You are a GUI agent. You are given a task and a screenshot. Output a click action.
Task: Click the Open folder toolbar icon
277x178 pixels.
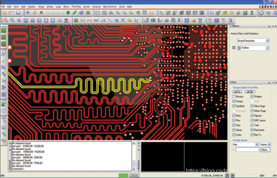point(11,13)
